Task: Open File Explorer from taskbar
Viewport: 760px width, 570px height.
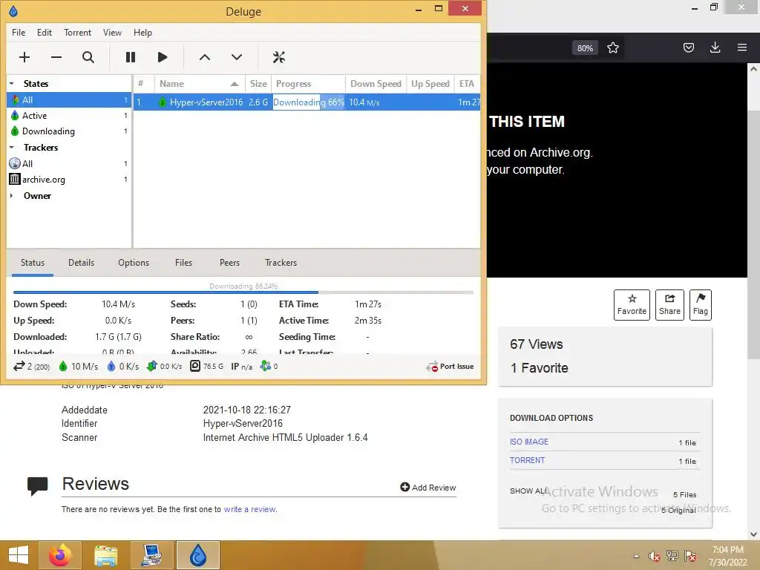Action: tap(105, 555)
